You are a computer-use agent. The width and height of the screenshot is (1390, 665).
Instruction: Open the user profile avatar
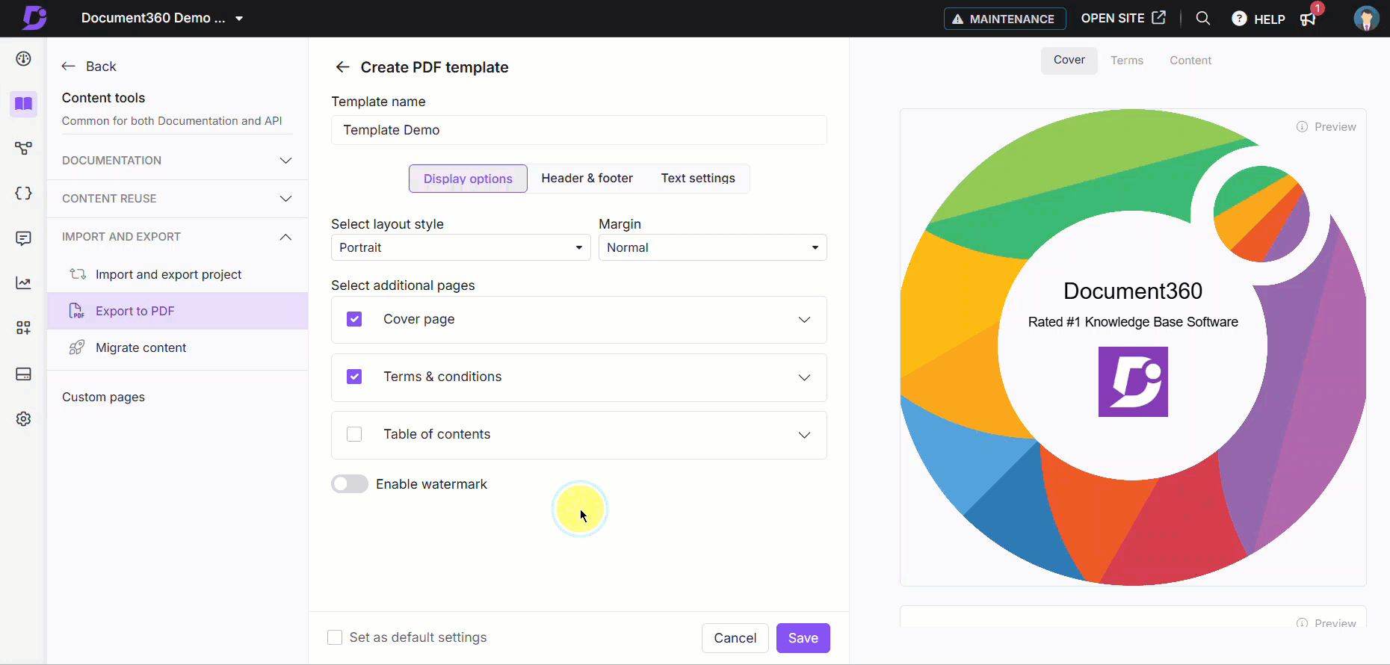coord(1366,18)
